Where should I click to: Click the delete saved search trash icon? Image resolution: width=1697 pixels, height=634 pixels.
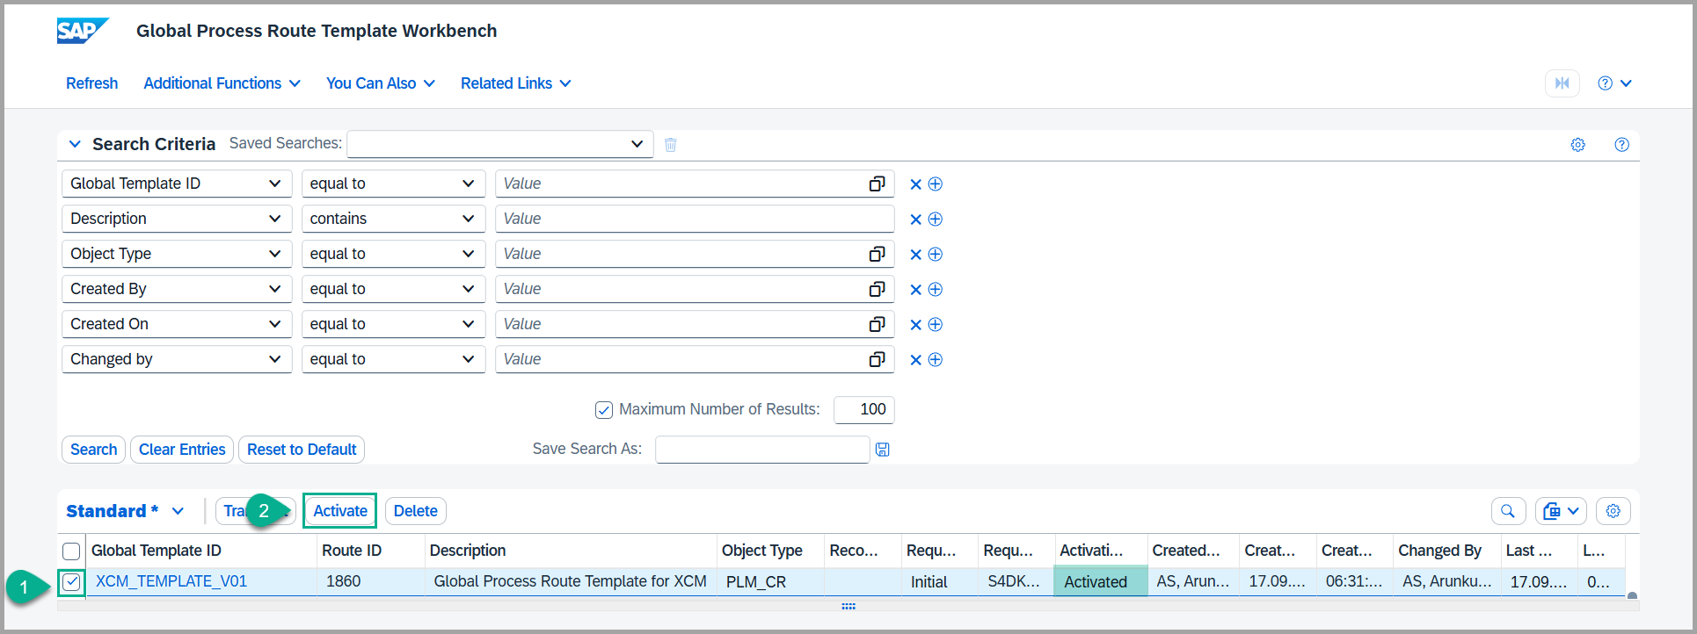tap(670, 145)
